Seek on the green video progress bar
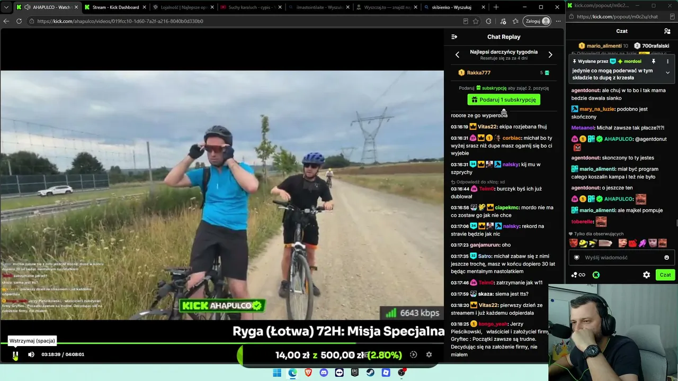This screenshot has height=381, width=678. coord(222,343)
